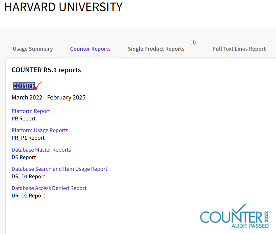Click the DR_D2 Report label
Viewport: 276px width, 234px height.
point(28,196)
